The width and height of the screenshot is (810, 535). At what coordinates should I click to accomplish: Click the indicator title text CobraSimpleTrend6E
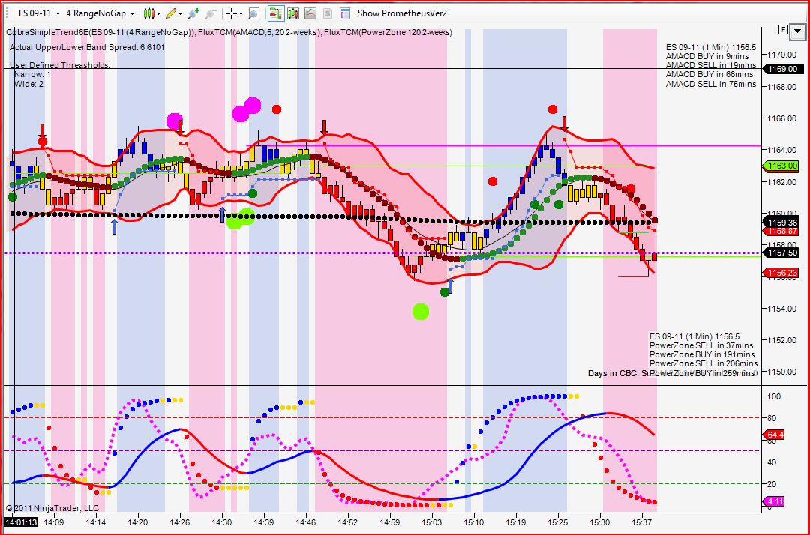point(47,32)
